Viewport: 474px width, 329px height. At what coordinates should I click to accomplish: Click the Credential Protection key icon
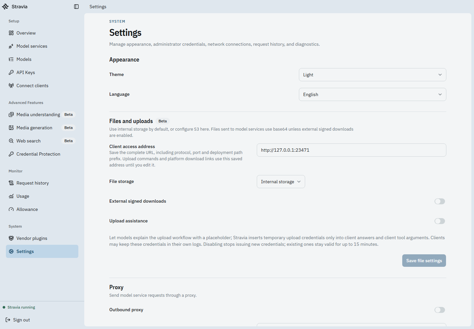pyautogui.click(x=11, y=154)
